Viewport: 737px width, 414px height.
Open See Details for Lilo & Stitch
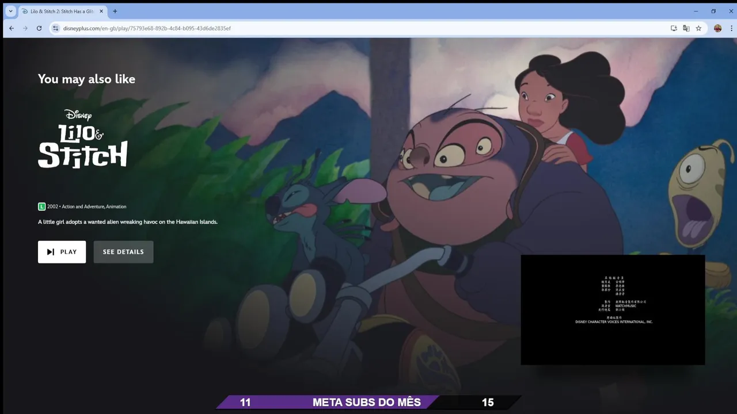pyautogui.click(x=123, y=252)
